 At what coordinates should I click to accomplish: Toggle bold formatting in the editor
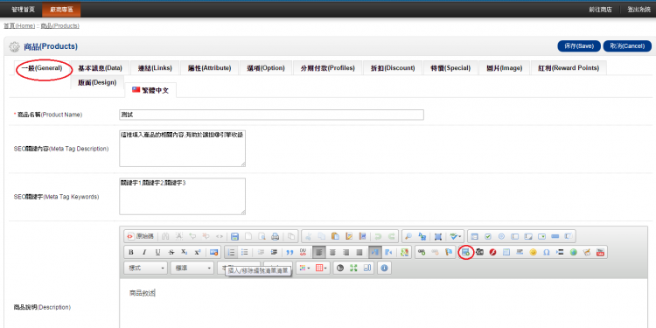point(131,252)
